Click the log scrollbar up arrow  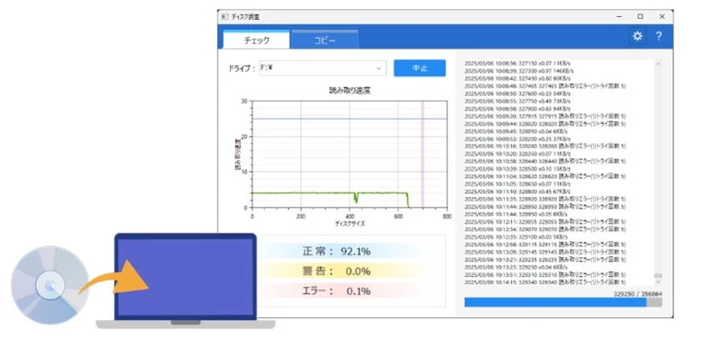(x=658, y=64)
